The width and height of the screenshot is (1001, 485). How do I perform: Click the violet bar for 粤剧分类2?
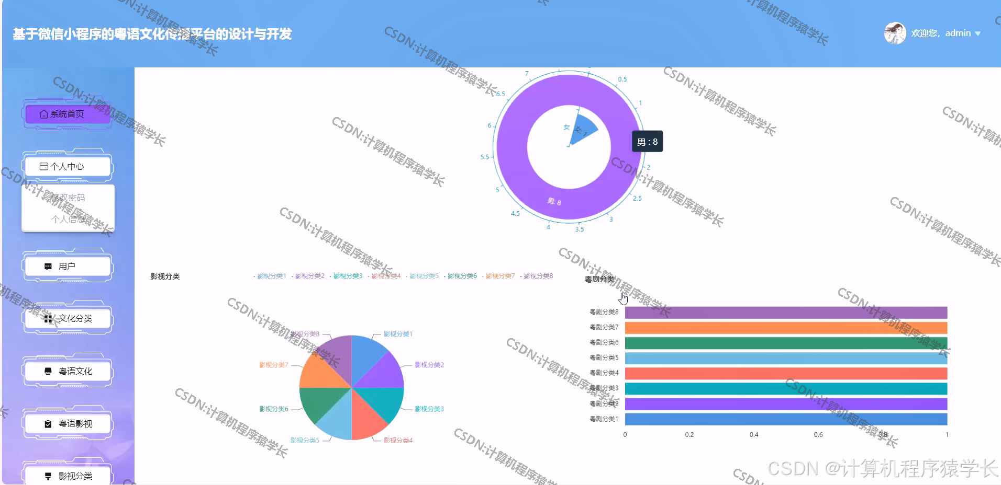pos(786,403)
